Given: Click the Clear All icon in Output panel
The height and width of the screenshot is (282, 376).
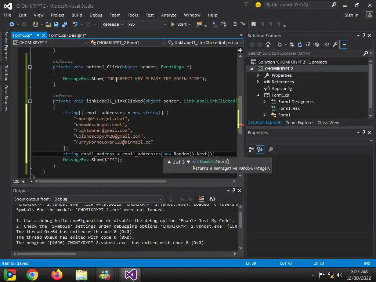Looking at the screenshot, I should (202, 199).
